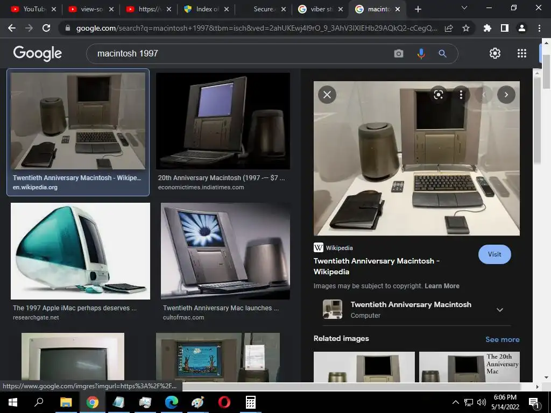Viewport: 551px width, 413px height.
Task: Show hidden system tray icons
Action: click(455, 402)
